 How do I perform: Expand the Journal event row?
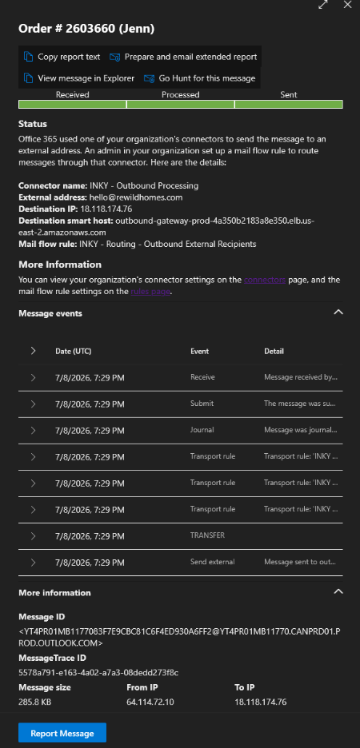[x=33, y=430]
